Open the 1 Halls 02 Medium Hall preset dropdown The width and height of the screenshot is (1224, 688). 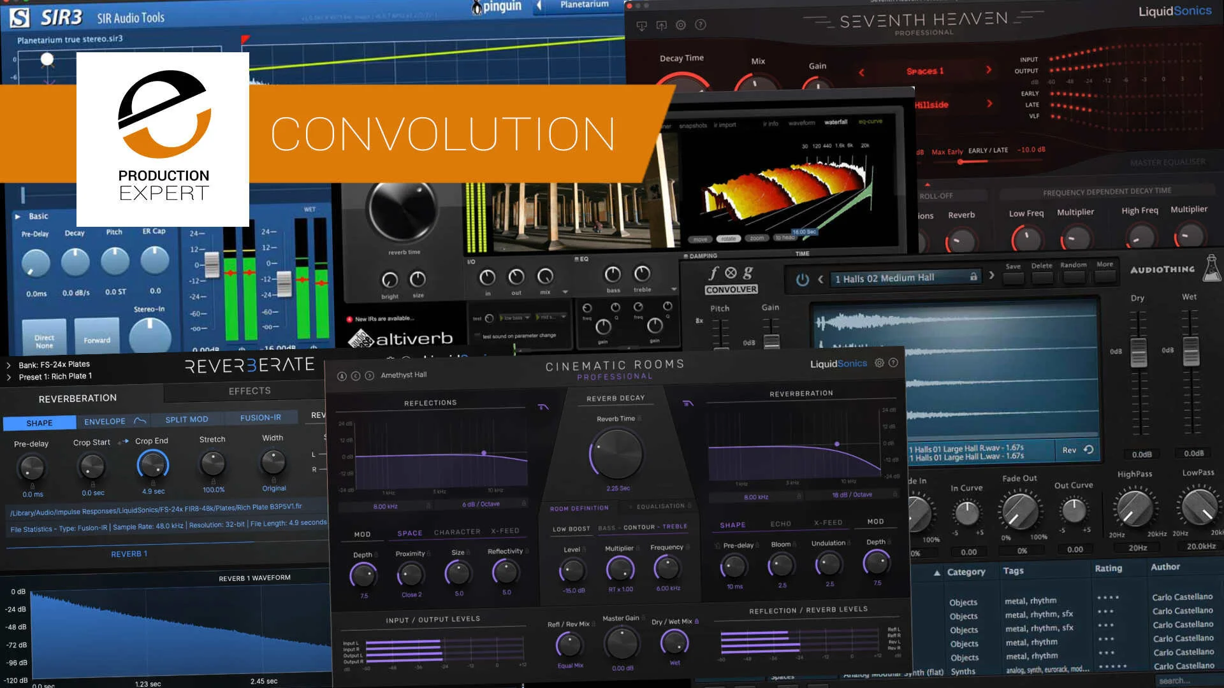coord(905,278)
